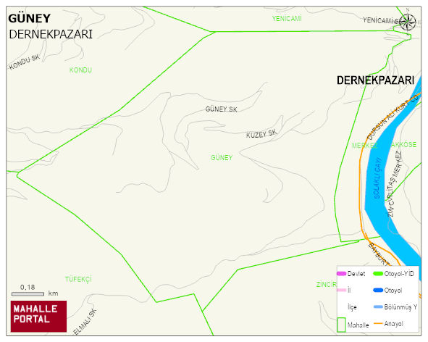
Task: Click the Otoyol-YİD green legend swatch
Action: (378, 273)
